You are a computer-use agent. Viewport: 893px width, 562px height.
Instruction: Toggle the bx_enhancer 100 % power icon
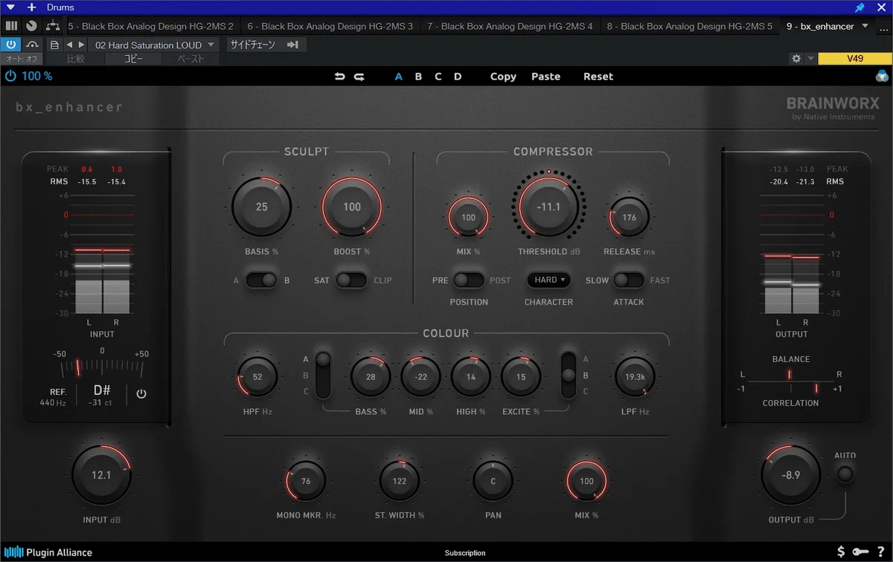coord(10,76)
